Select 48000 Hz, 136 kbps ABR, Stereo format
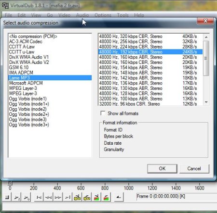 point(150,83)
